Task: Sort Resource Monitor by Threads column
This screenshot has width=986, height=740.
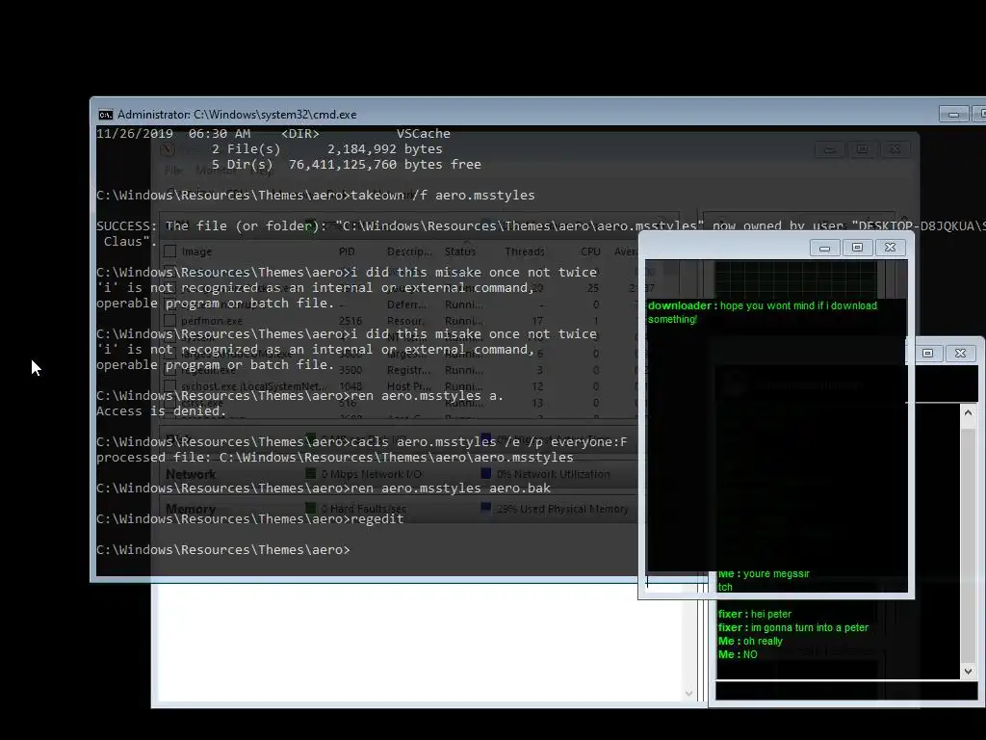Action: pos(525,251)
